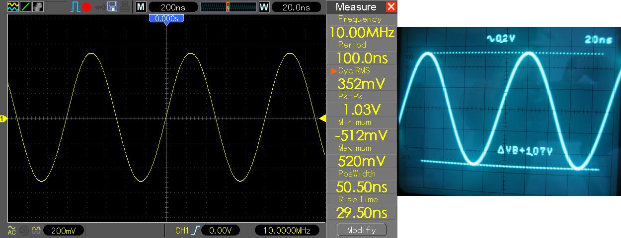The image size is (621, 238).
Task: Select the Frequency measurement label
Action: [x=360, y=19]
